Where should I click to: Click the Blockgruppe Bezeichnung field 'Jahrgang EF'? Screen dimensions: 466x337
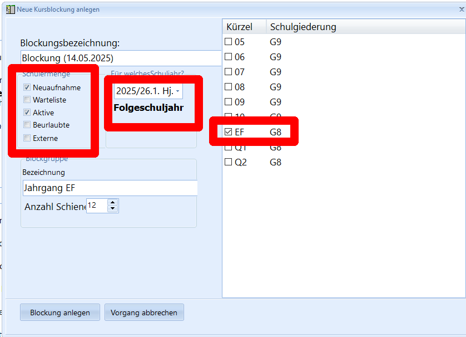point(110,188)
